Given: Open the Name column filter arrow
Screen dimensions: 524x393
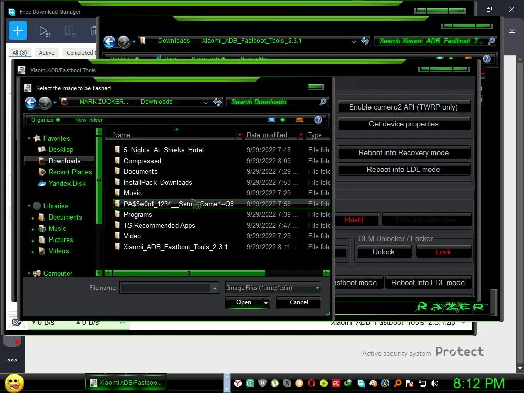Looking at the screenshot, I should tap(239, 135).
